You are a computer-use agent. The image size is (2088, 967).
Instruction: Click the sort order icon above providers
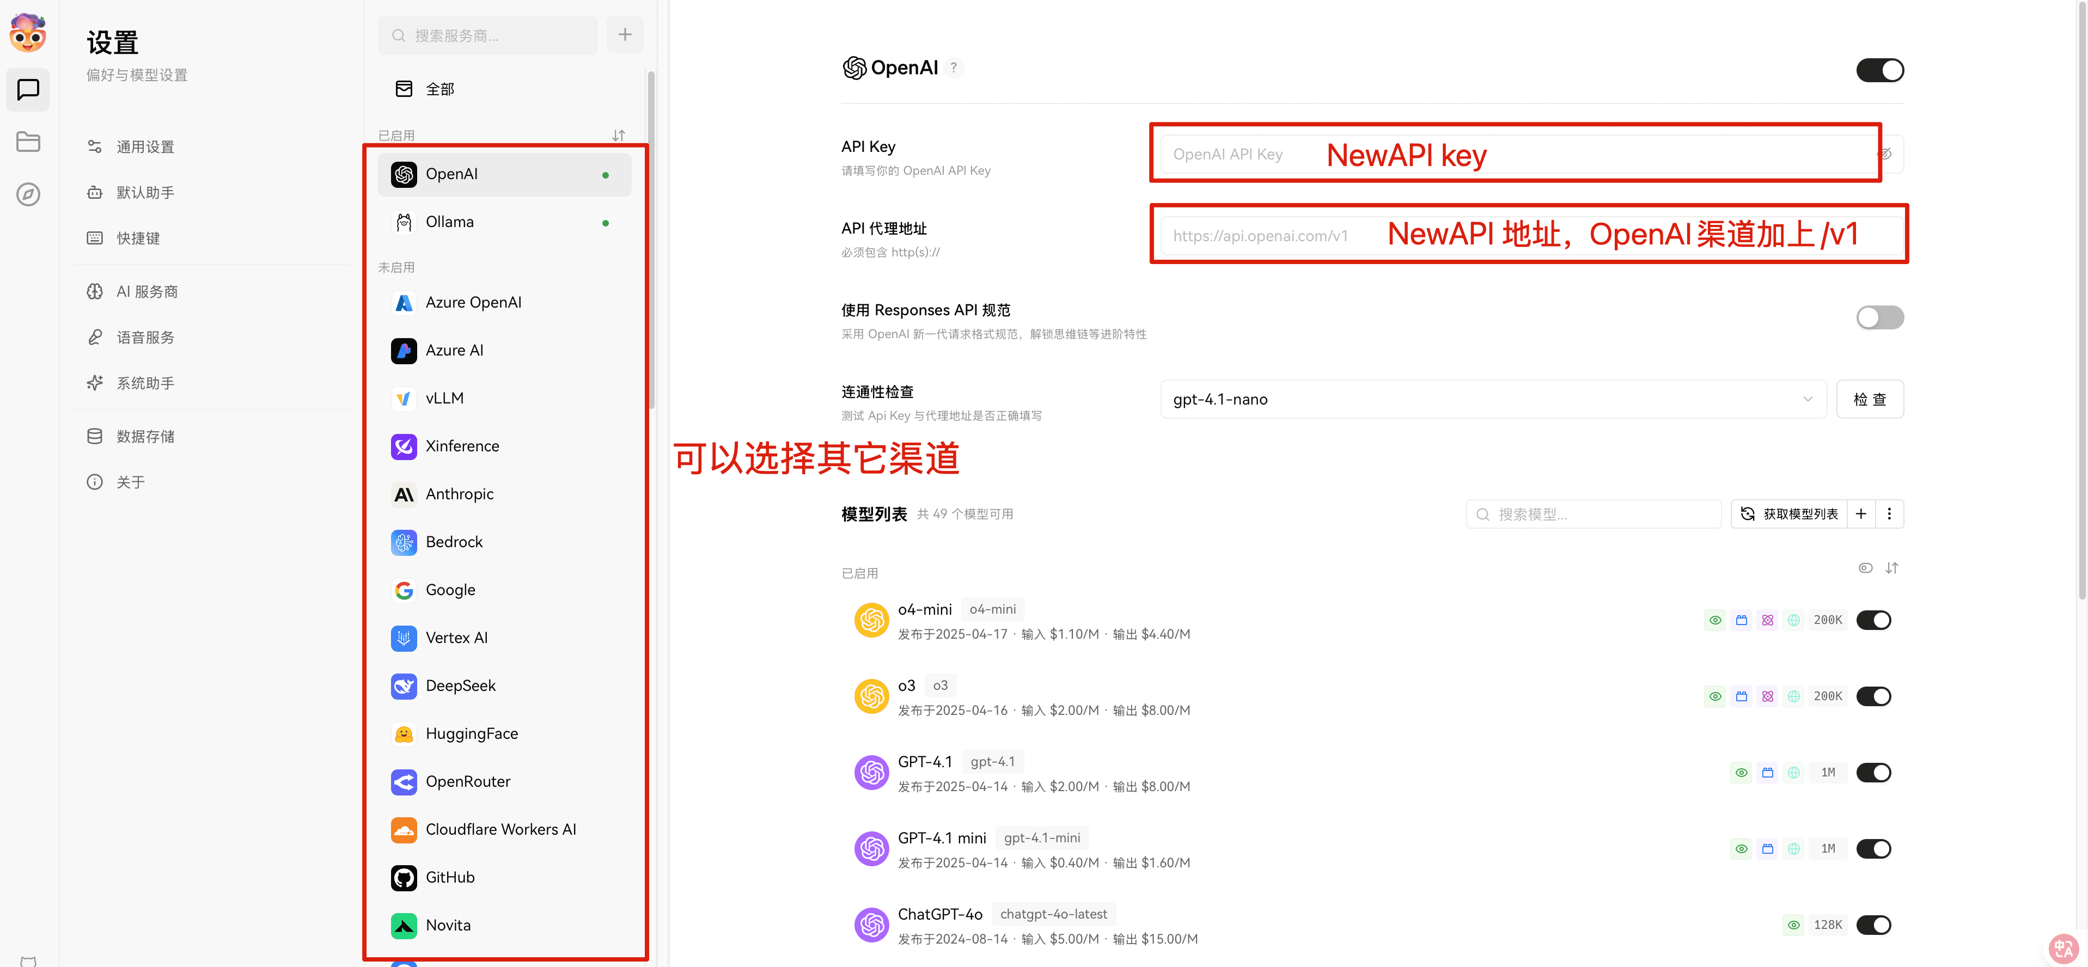click(619, 136)
